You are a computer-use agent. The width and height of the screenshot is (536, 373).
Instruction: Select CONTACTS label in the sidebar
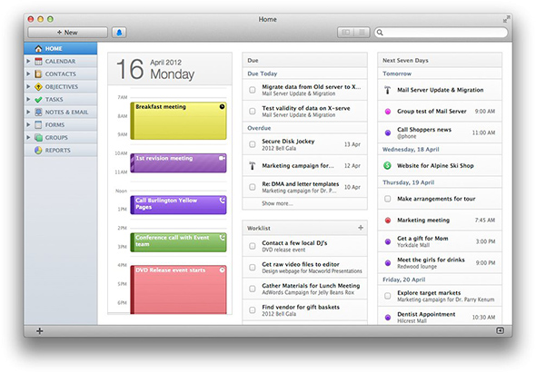coord(61,74)
